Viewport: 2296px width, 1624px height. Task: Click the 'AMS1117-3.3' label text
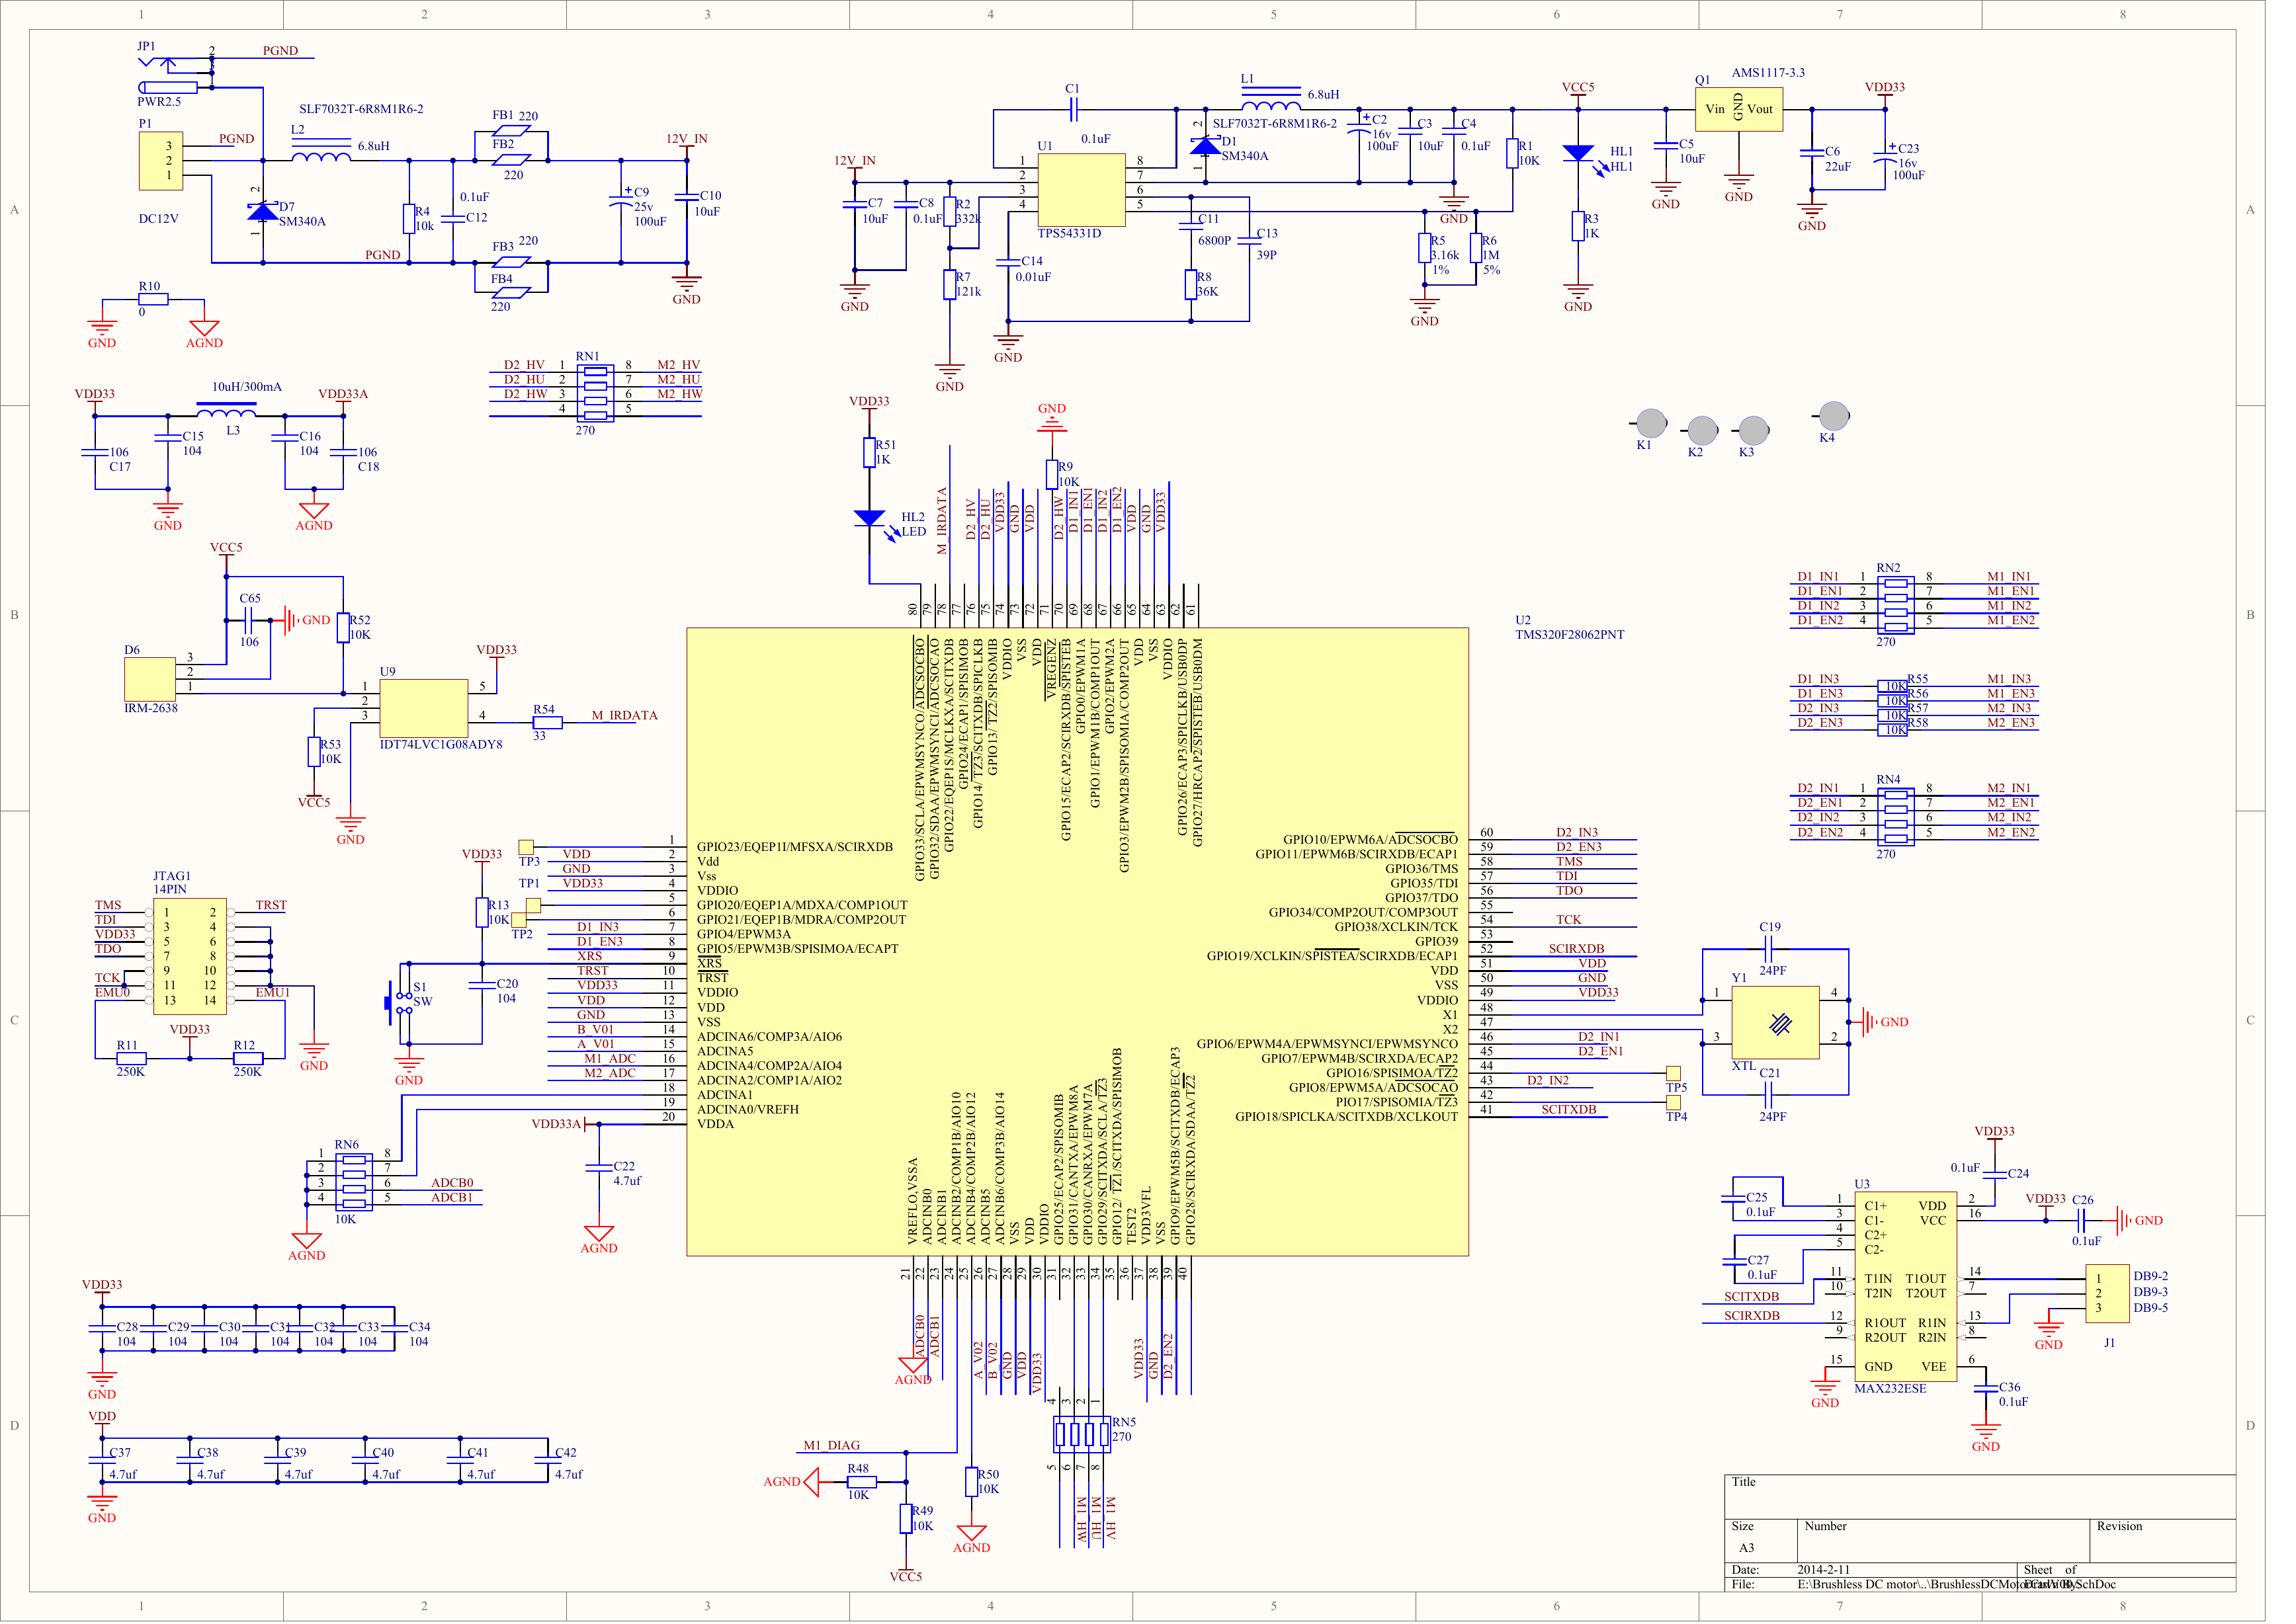(x=1767, y=73)
